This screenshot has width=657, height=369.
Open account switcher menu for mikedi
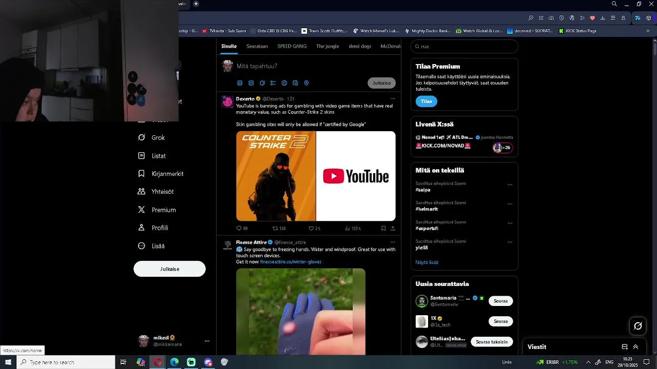(x=207, y=341)
